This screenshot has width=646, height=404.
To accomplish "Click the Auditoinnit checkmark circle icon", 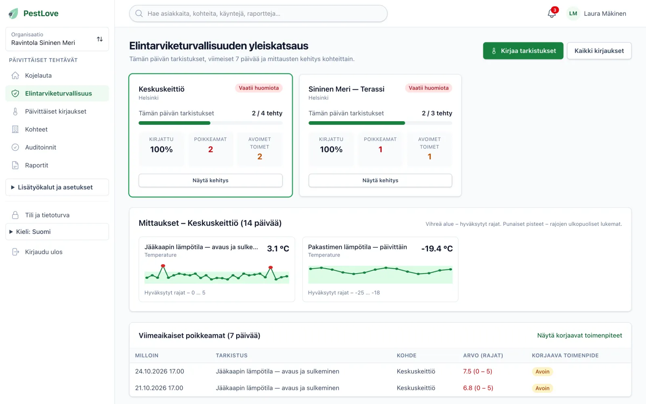I will (x=15, y=147).
